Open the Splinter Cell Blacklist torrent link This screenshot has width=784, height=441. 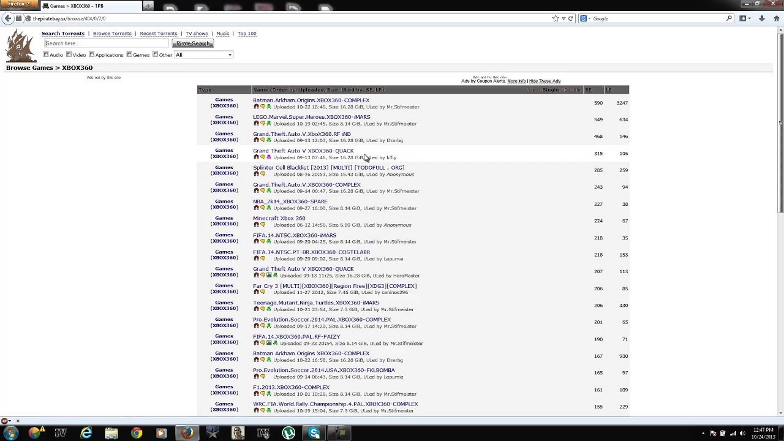[x=329, y=168]
